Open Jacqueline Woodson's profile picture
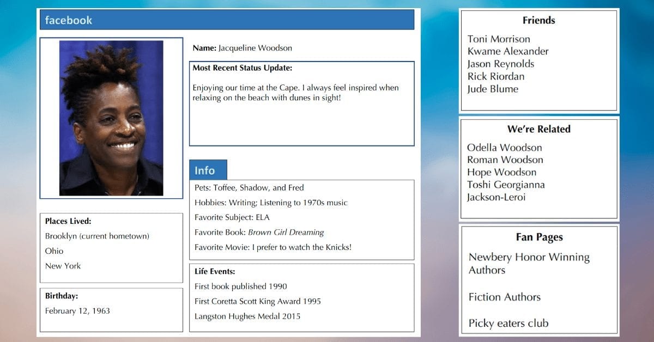The width and height of the screenshot is (654, 342). (111, 116)
